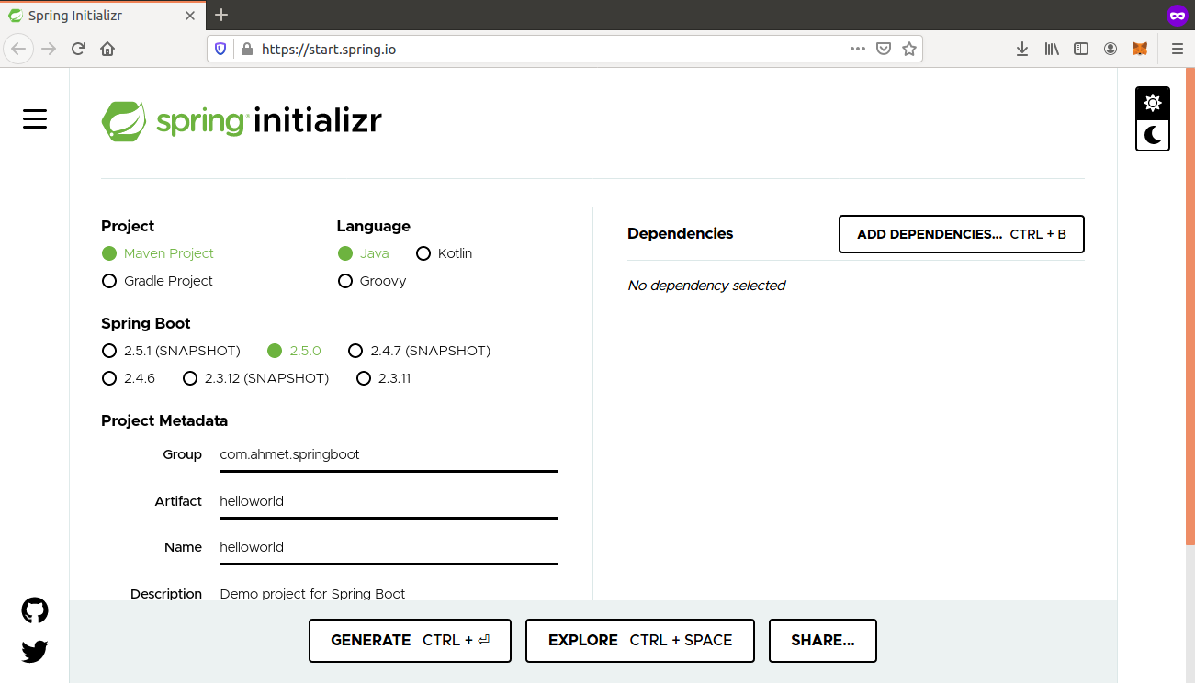Open page actions three-dot menu
The height and width of the screenshot is (683, 1195).
click(x=858, y=49)
